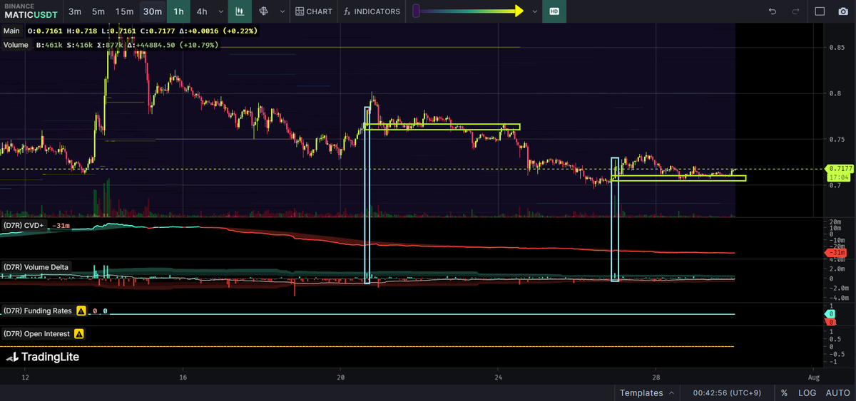Switch to the 4h timeframe
Viewport: 856px width, 401px height.
[x=203, y=11]
